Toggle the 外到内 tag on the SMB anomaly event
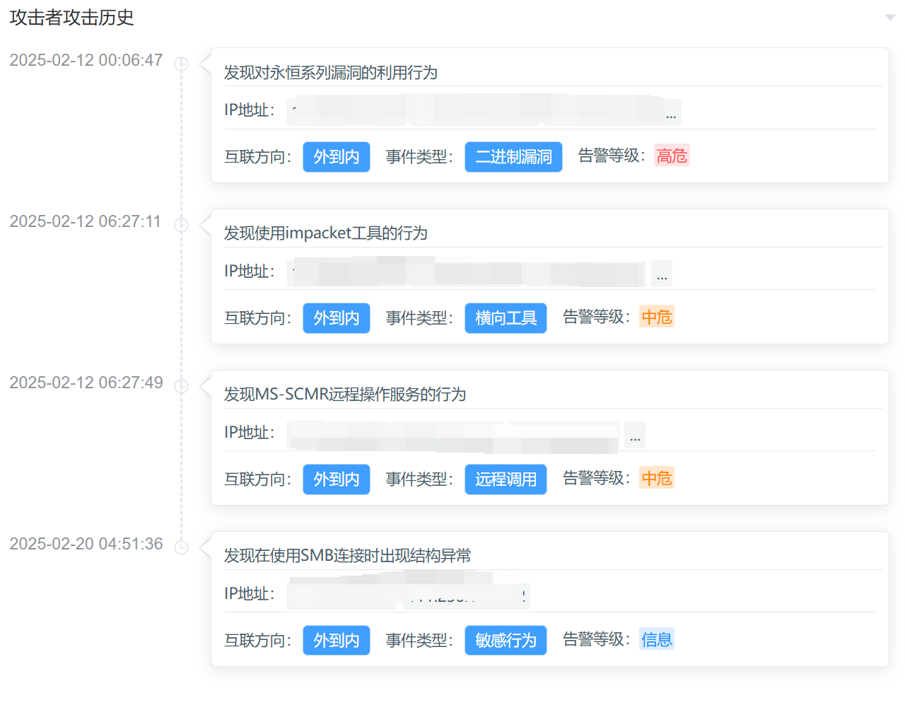Image resolution: width=905 pixels, height=710 pixels. click(x=337, y=640)
